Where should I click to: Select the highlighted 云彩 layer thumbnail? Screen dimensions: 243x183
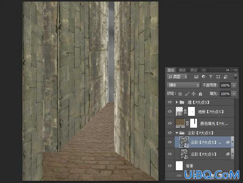[184, 142]
